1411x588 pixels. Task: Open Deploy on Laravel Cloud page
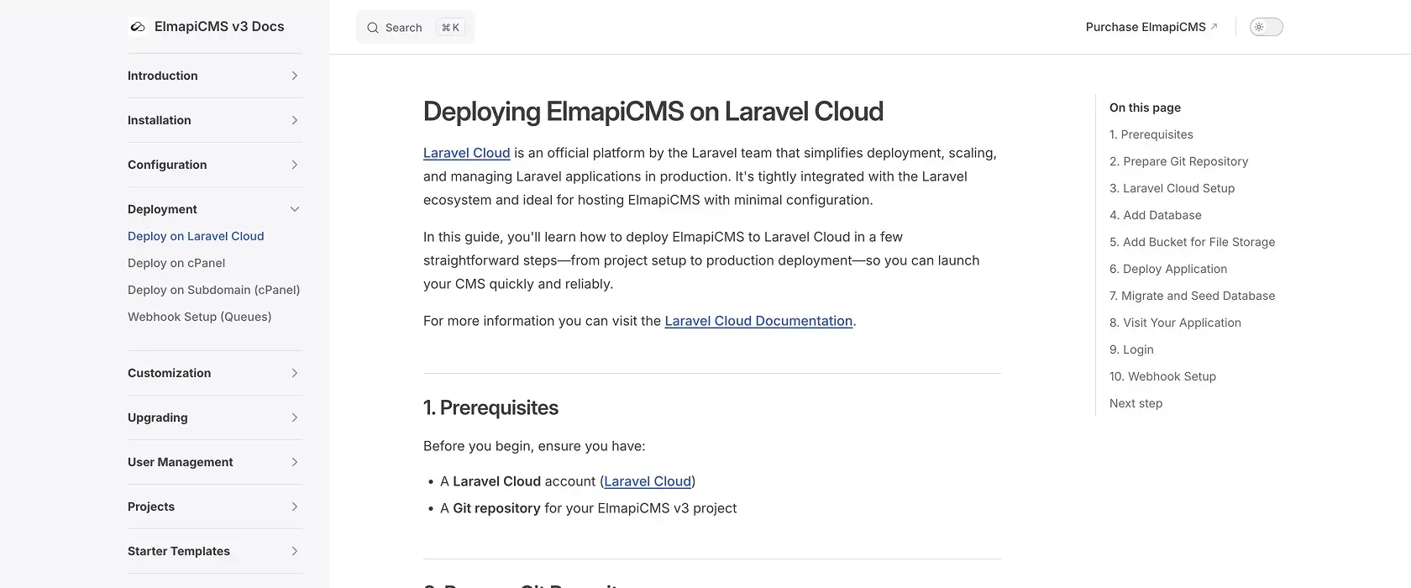coord(196,236)
